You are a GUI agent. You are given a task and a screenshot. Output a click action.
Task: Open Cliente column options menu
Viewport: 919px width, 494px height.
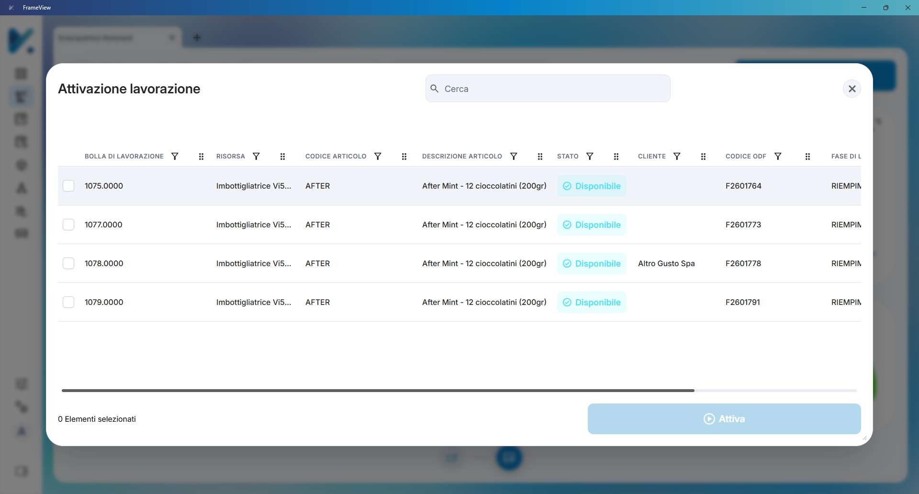703,157
